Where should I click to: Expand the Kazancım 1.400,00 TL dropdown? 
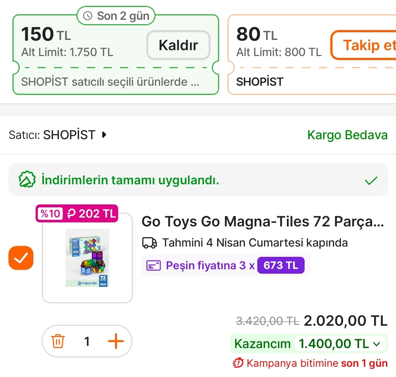pos(376,344)
